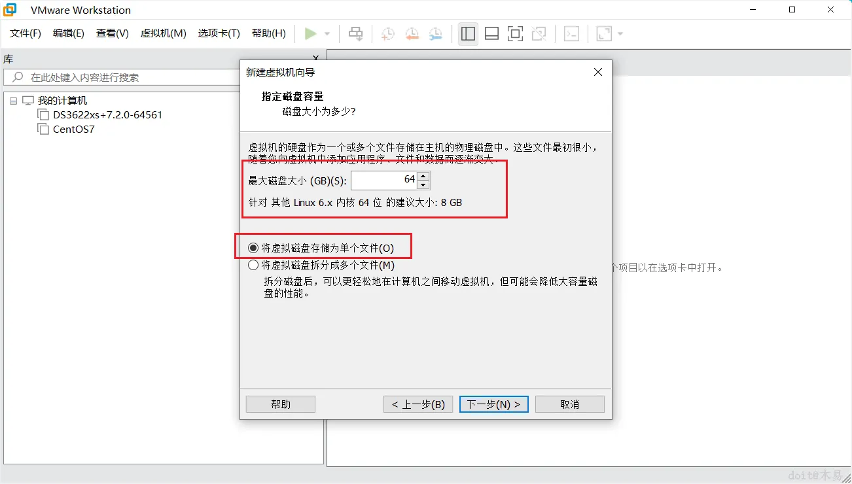Select the enter full screen mode icon
Image resolution: width=852 pixels, height=484 pixels.
click(515, 33)
